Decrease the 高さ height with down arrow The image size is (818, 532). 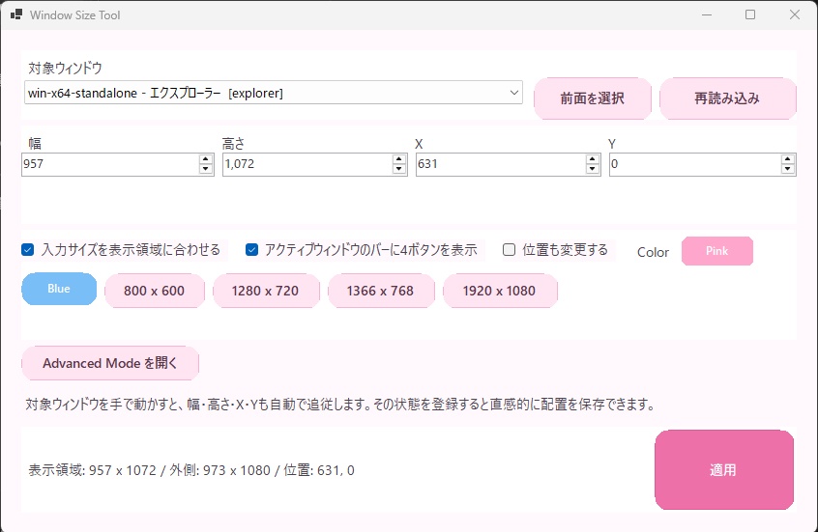pyautogui.click(x=399, y=169)
